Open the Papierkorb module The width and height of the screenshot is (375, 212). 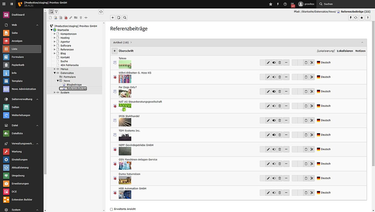pos(22,65)
